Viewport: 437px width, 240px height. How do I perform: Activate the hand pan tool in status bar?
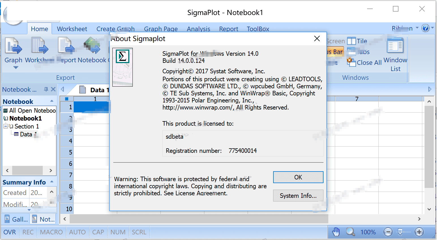[x=336, y=232]
